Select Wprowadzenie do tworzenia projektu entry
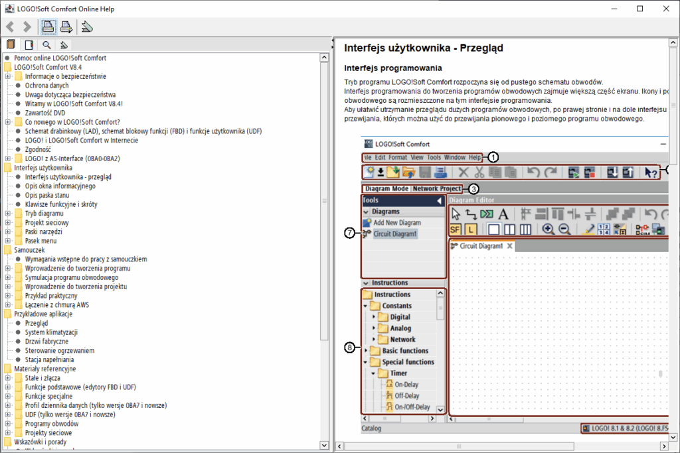 (76, 287)
